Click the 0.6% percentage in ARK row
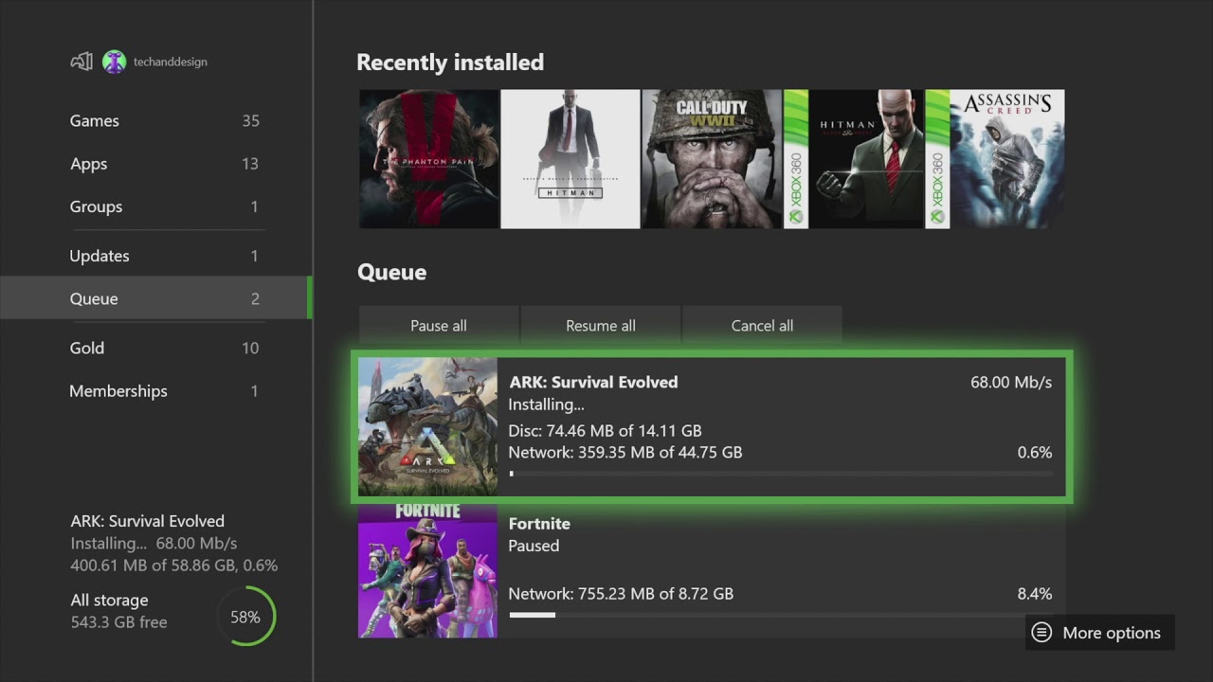The image size is (1213, 682). point(1035,452)
